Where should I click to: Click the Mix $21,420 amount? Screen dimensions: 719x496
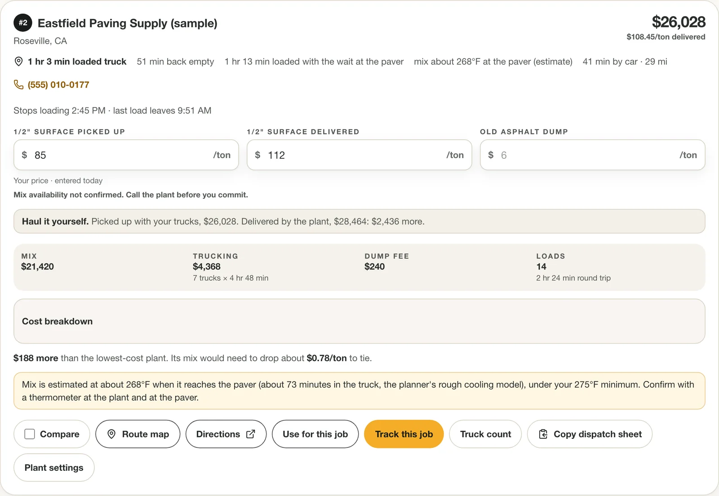coord(37,267)
